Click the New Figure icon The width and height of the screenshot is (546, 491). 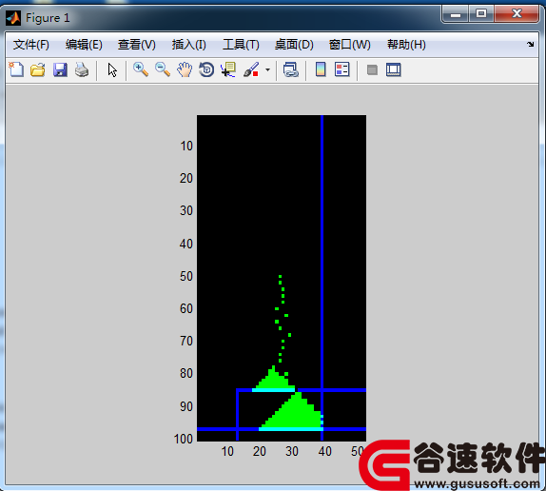[x=16, y=69]
